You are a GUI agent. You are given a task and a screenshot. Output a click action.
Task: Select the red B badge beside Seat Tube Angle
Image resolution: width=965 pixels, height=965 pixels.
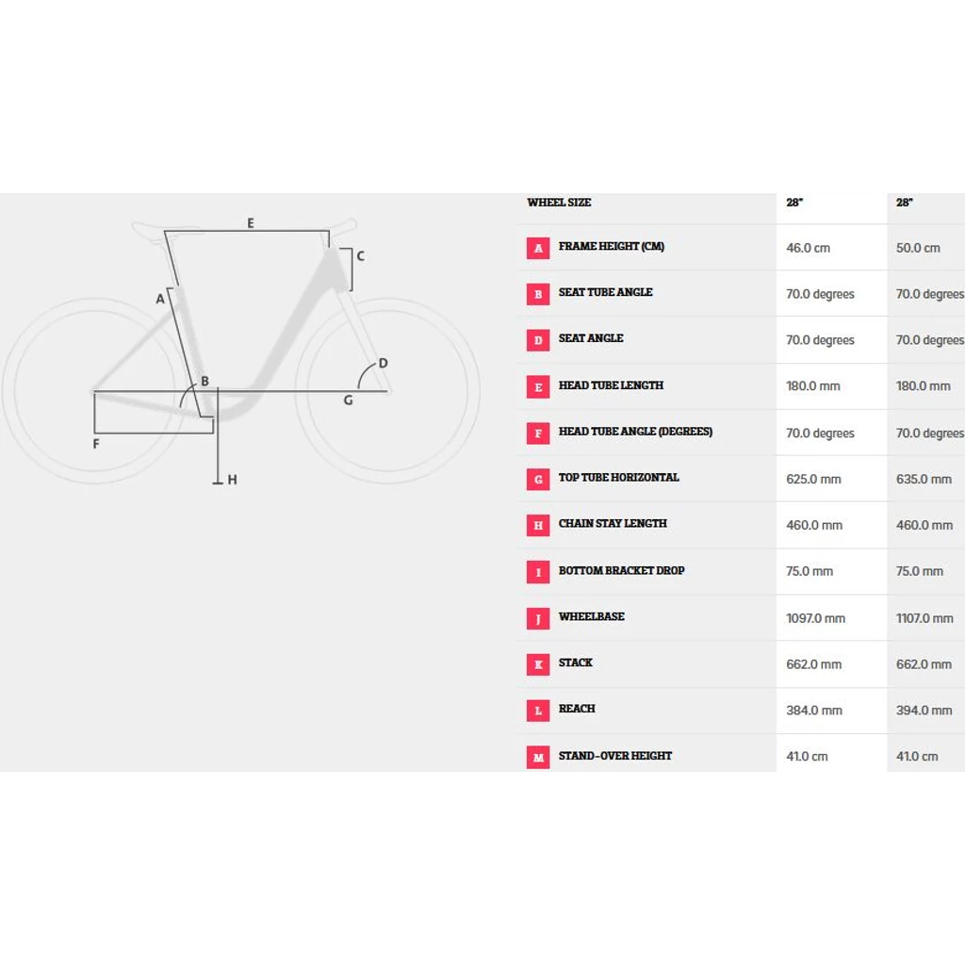tap(538, 294)
